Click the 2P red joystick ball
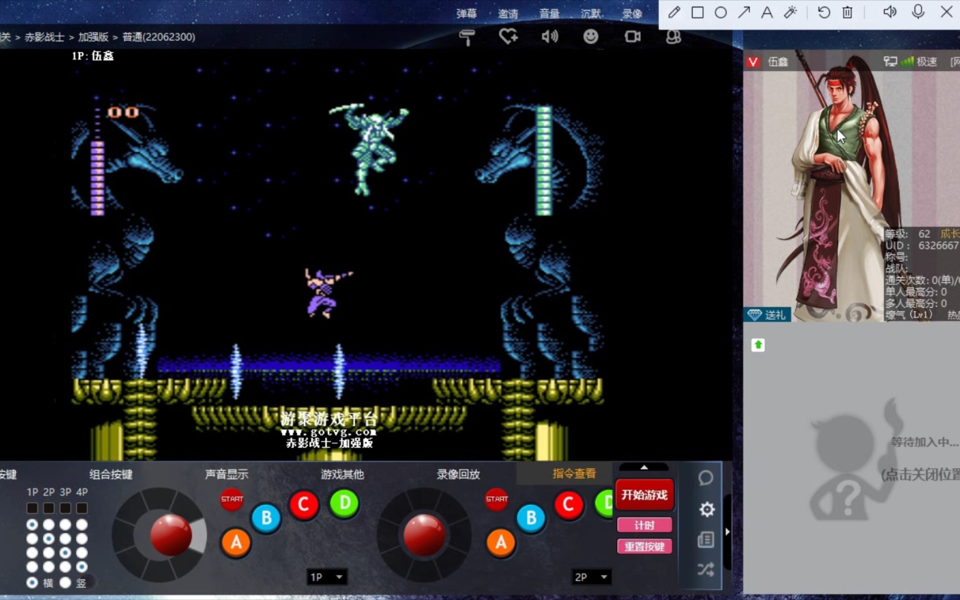Screen dimensions: 960x600 [x=424, y=535]
